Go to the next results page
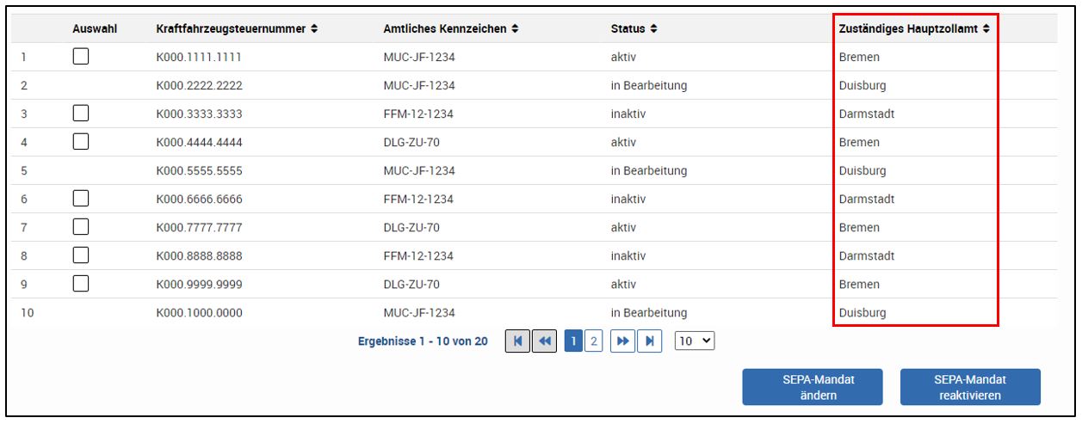Image resolution: width=1082 pixels, height=424 pixels. point(622,341)
